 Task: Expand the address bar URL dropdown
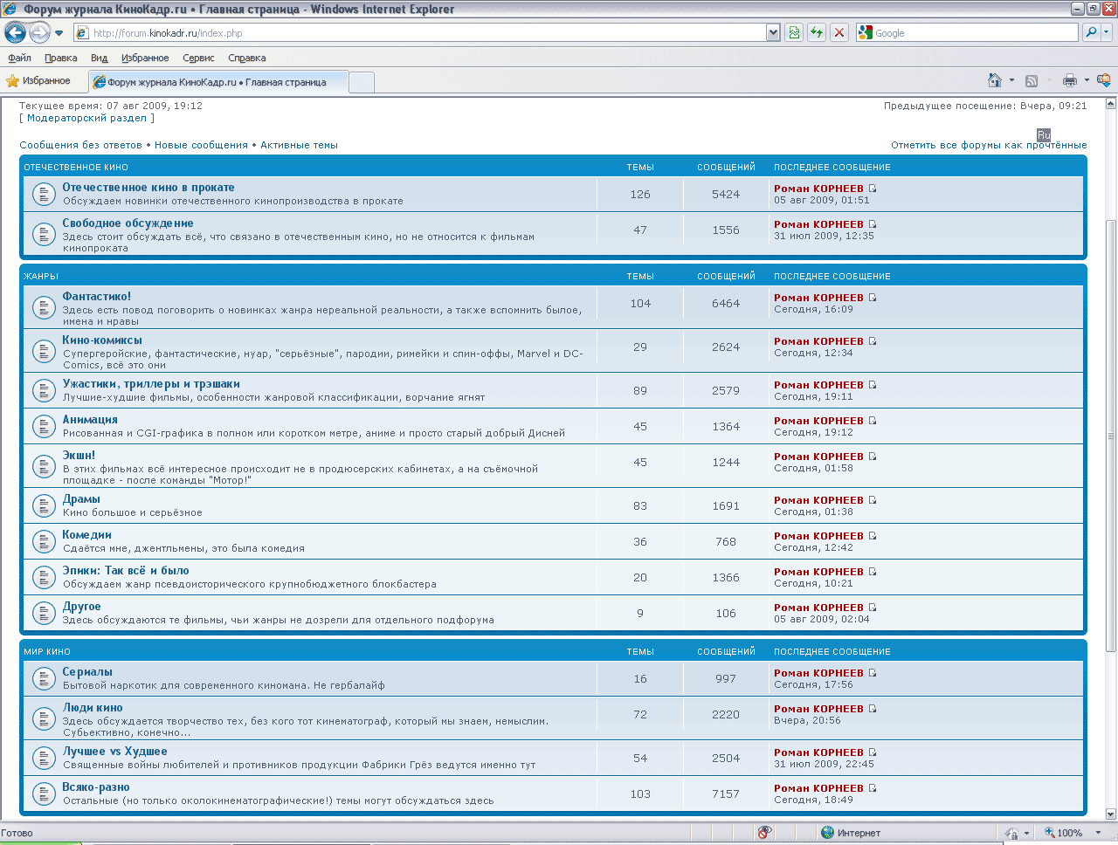pyautogui.click(x=773, y=33)
